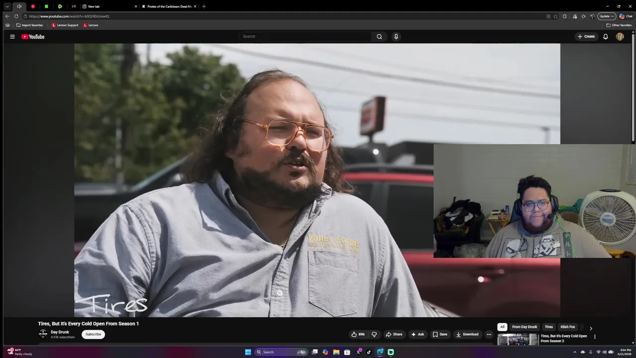Open Lenovo Support bookmark

point(65,25)
